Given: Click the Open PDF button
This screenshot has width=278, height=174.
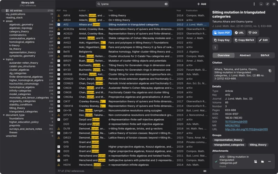Looking at the screenshot, I should pyautogui.click(x=222, y=33).
